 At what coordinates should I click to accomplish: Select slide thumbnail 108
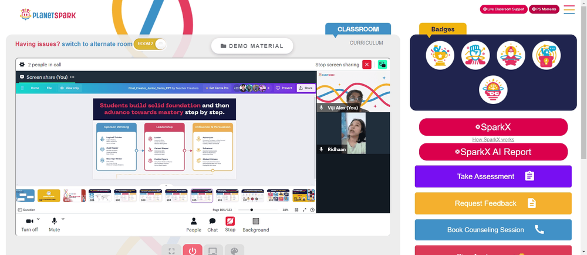(278, 196)
